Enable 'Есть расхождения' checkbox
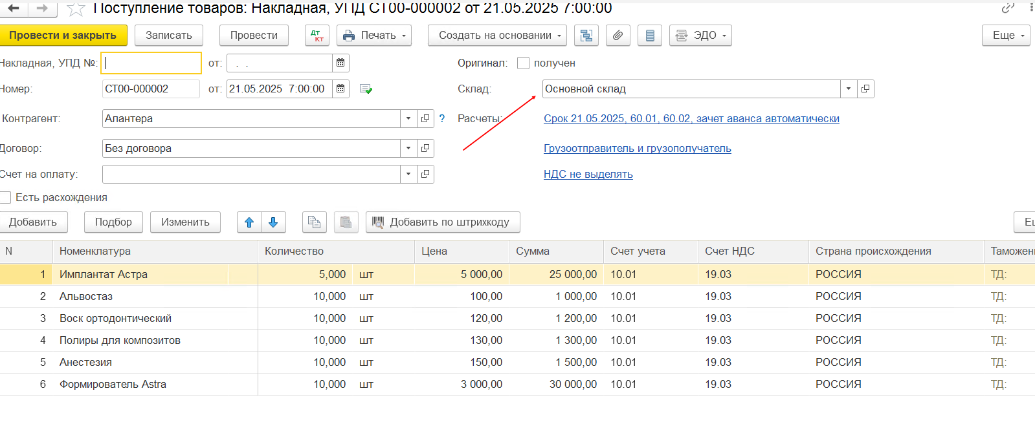Viewport: 1035px width, 426px height. point(5,197)
